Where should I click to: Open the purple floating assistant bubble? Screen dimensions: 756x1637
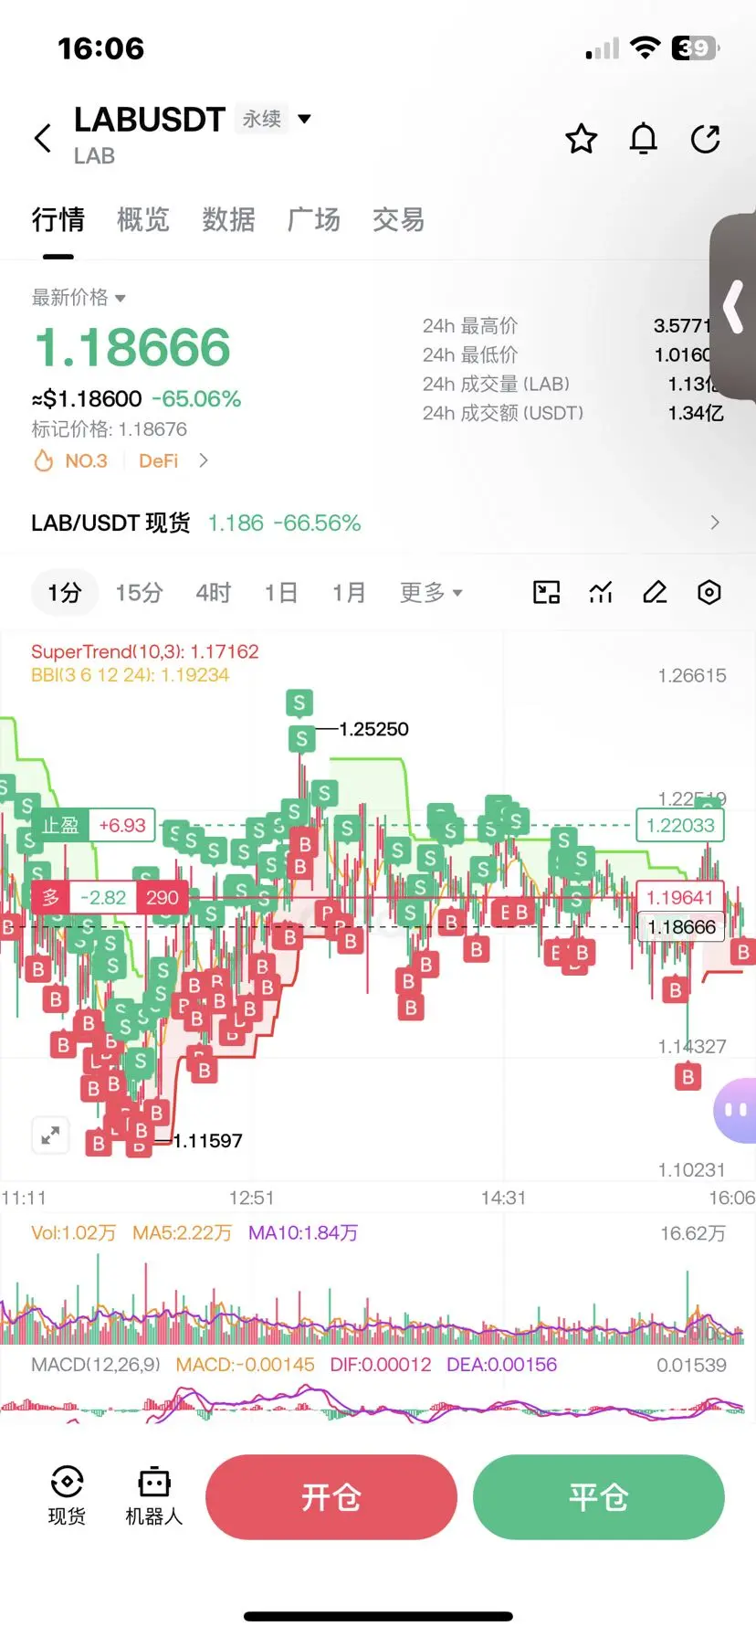click(735, 1110)
